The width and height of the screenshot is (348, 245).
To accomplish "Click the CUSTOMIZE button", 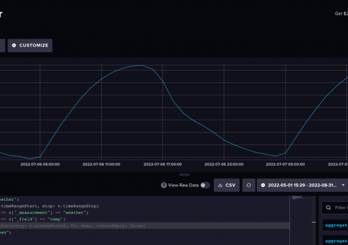I will tap(30, 45).
